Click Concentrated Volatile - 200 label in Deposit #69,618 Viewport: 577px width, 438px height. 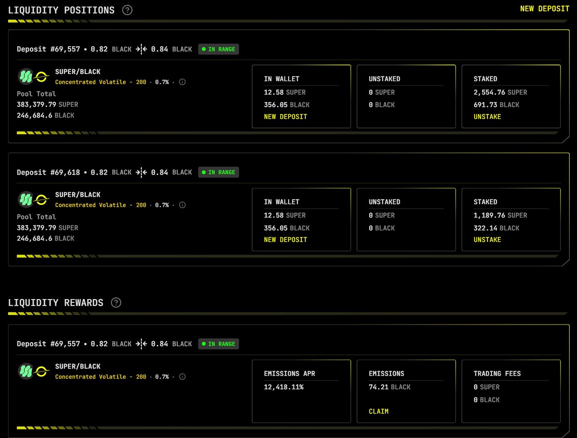[x=100, y=205]
